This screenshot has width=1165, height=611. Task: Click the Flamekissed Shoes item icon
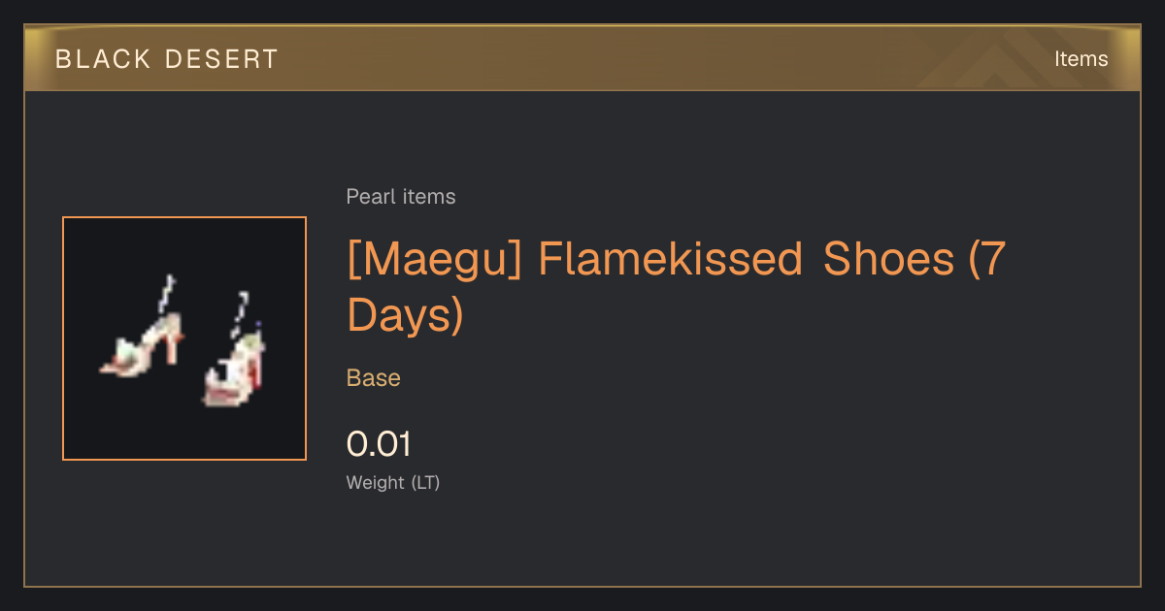[x=184, y=338]
